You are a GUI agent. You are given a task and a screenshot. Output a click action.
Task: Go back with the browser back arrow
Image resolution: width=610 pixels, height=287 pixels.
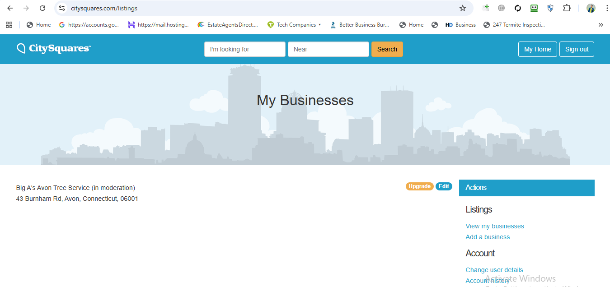pos(10,8)
